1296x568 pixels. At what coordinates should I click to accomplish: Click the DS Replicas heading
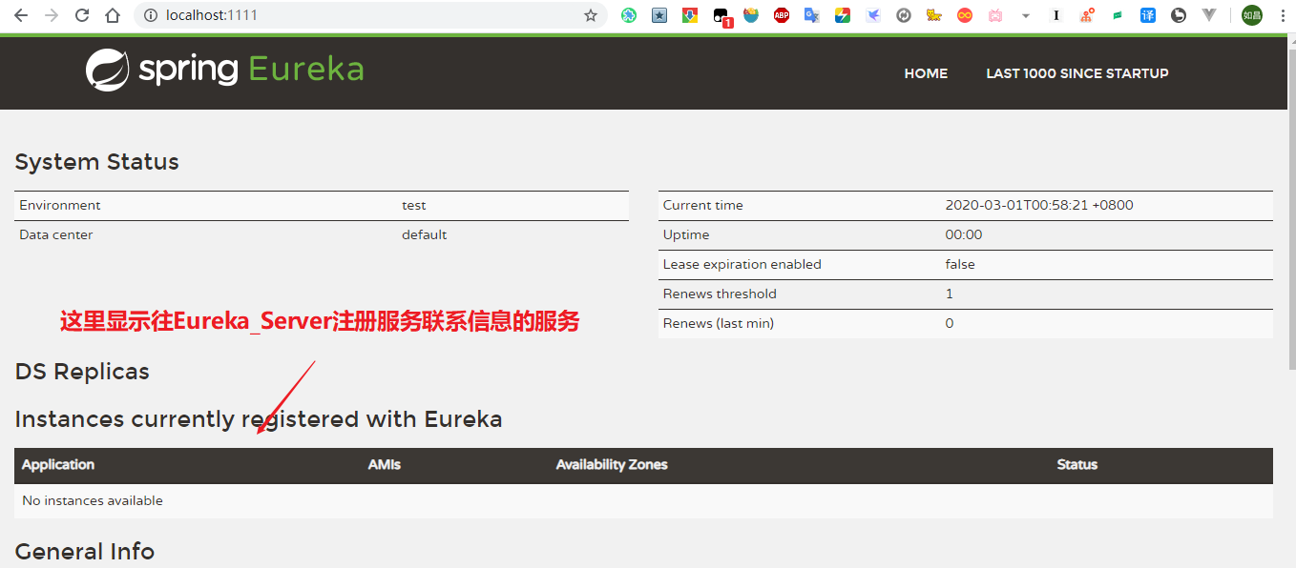[82, 372]
